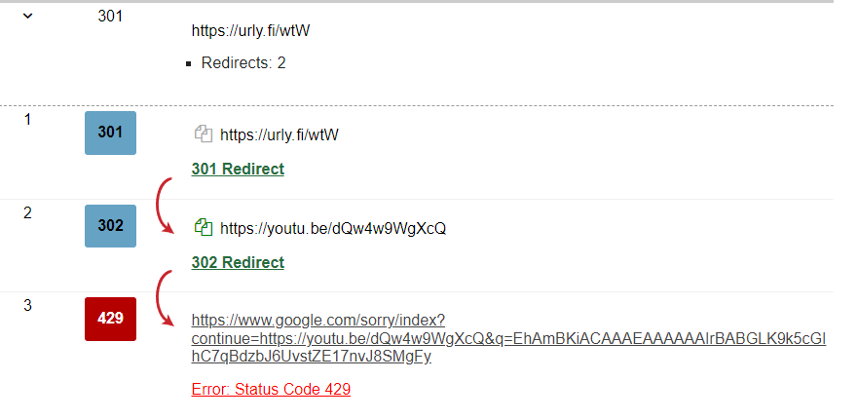Open the 302 Redirect link

click(238, 262)
